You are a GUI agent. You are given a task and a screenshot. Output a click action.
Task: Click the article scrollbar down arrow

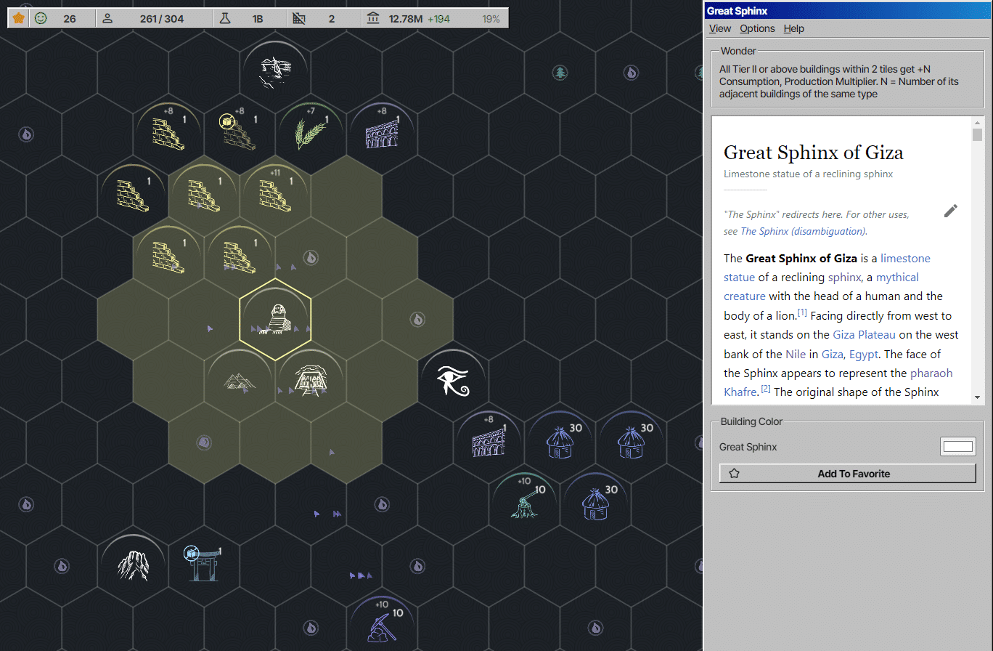[977, 397]
